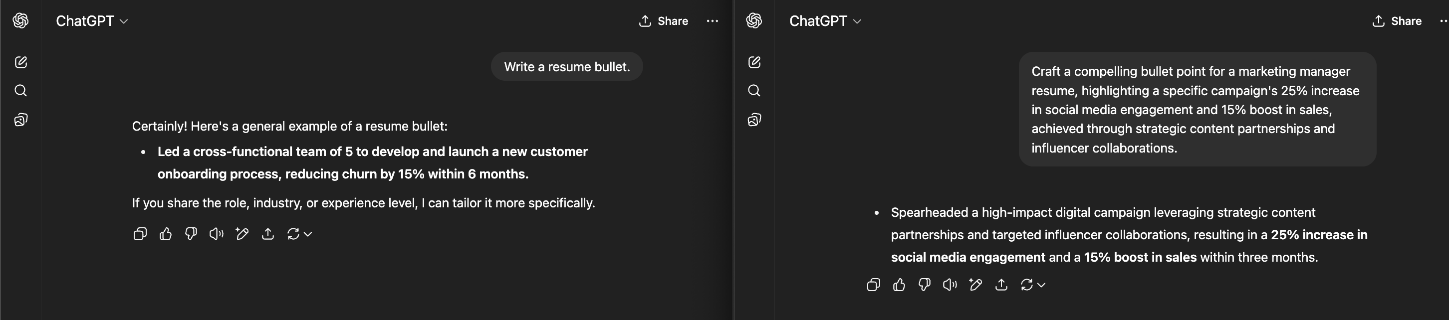Select the marketing manager prompt message bubble
This screenshot has width=1449, height=320.
coord(1198,110)
